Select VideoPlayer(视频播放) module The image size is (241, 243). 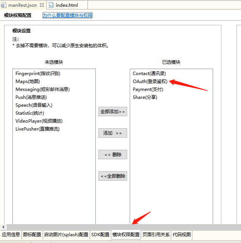coord(39,121)
